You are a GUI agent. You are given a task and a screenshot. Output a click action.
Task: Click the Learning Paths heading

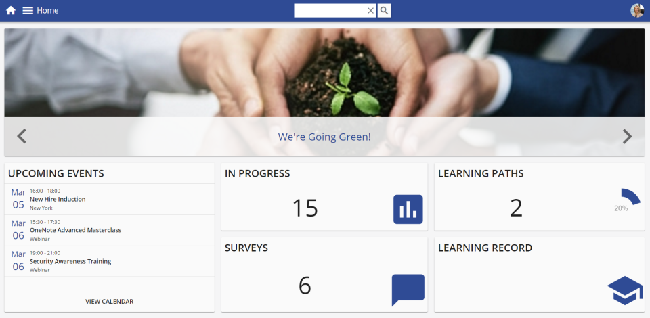tap(481, 173)
